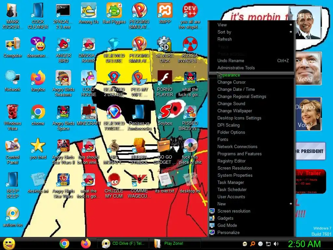The image size is (333, 250).
Task: Open Registry Editor from the context menu
Action: pyautogui.click(x=252, y=161)
